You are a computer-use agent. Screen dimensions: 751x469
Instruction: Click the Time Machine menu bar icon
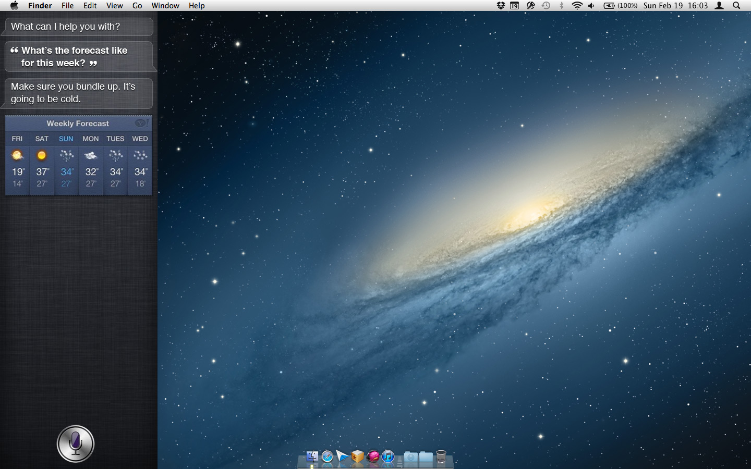546,6
